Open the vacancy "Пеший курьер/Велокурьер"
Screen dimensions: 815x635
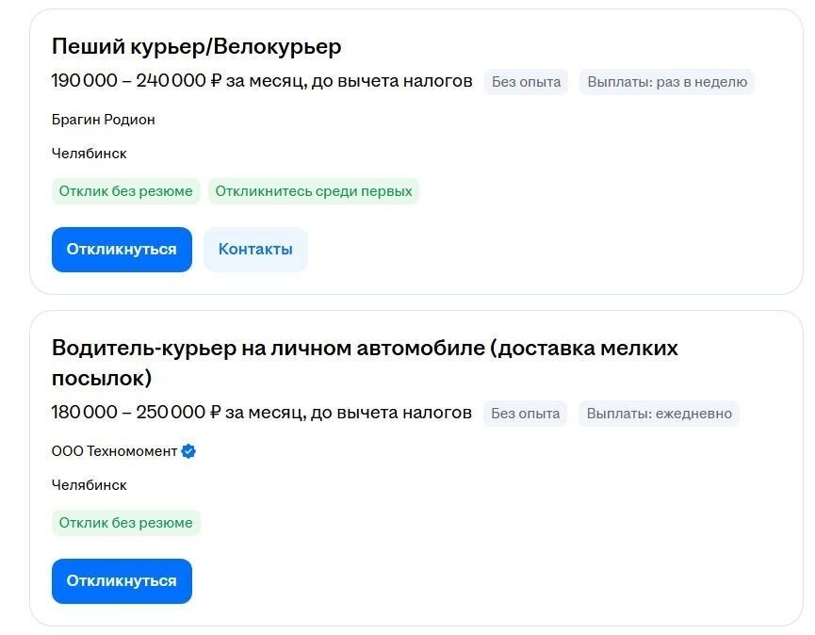click(x=196, y=45)
